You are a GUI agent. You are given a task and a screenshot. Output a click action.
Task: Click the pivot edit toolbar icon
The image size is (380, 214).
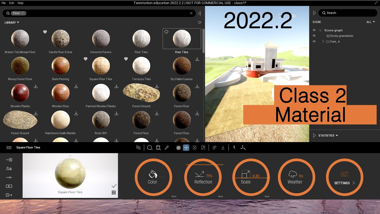[x=234, y=148]
